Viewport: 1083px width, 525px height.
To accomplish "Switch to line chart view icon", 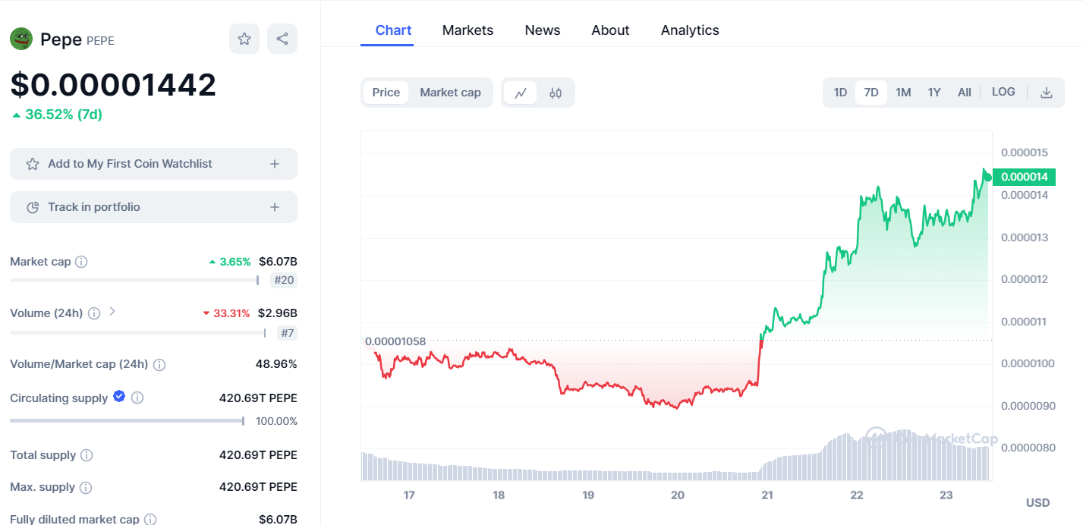I will coord(521,93).
